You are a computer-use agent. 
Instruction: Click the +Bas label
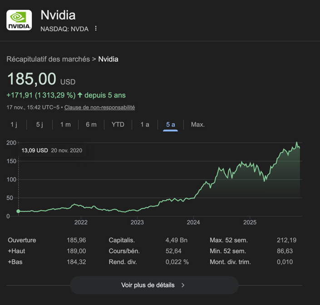pyautogui.click(x=15, y=262)
